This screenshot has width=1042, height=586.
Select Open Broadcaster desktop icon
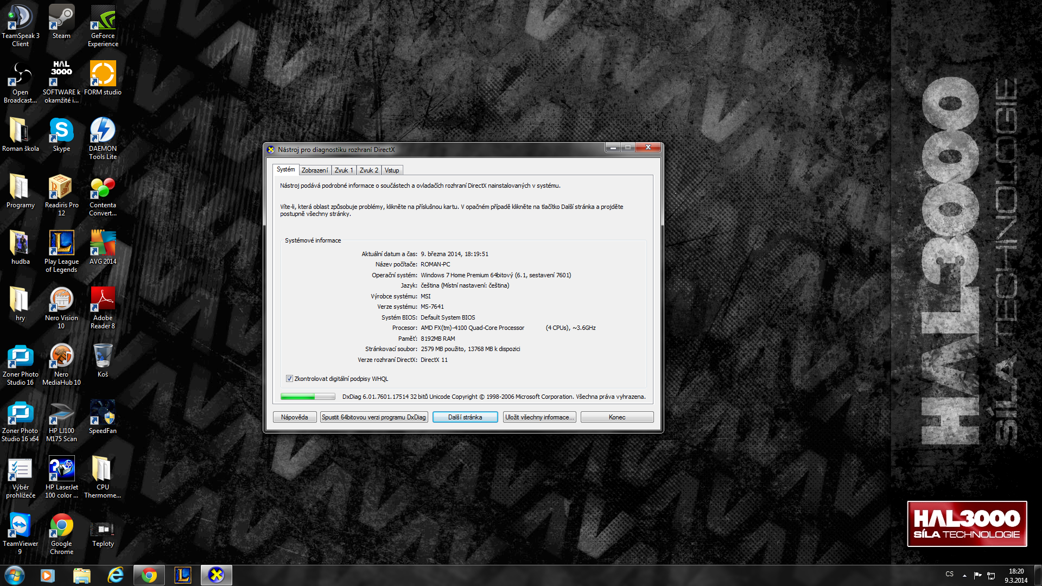pos(21,82)
